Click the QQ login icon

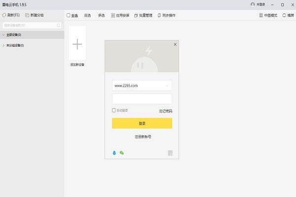click(x=115, y=153)
